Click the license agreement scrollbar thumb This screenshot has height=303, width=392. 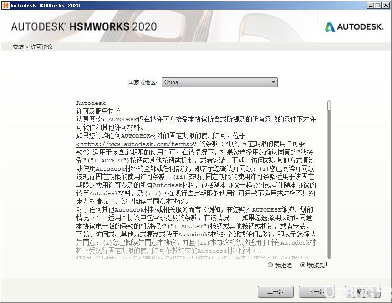pyautogui.click(x=329, y=105)
